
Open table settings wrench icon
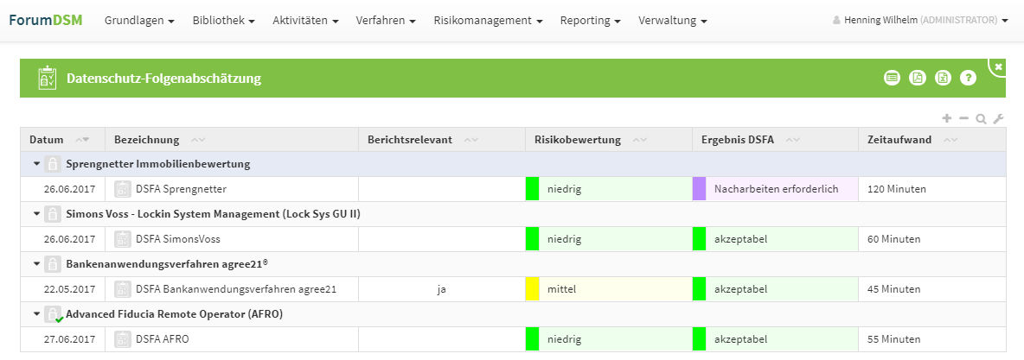998,119
